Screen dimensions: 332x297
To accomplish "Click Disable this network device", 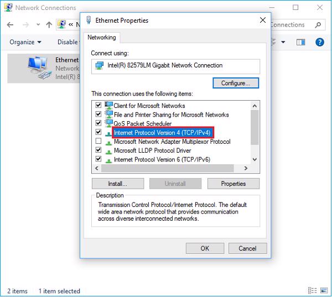I will (x=69, y=42).
